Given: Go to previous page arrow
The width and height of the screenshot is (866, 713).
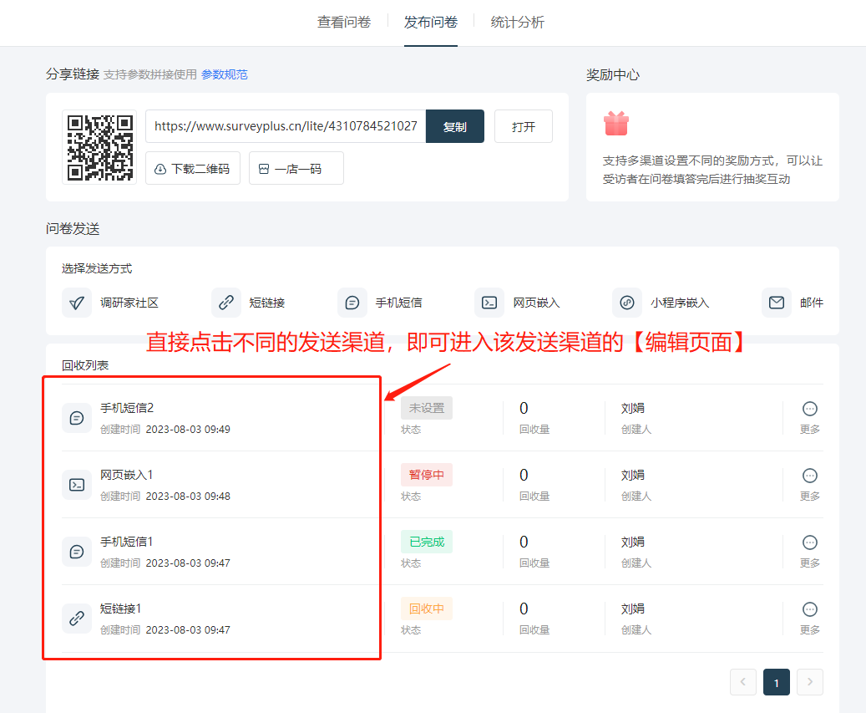Looking at the screenshot, I should (743, 682).
